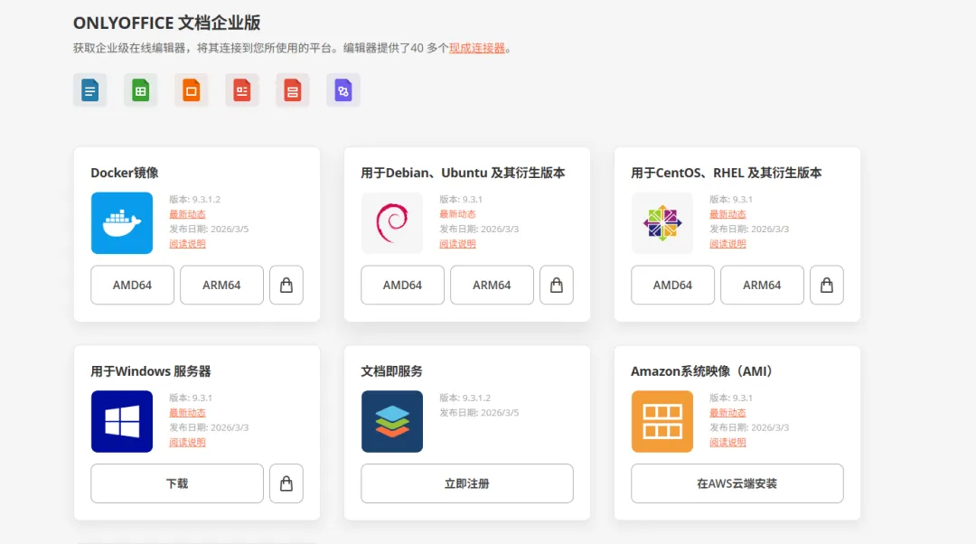976x544 pixels.
Task: Click the Windows logo tile
Action: pos(122,421)
